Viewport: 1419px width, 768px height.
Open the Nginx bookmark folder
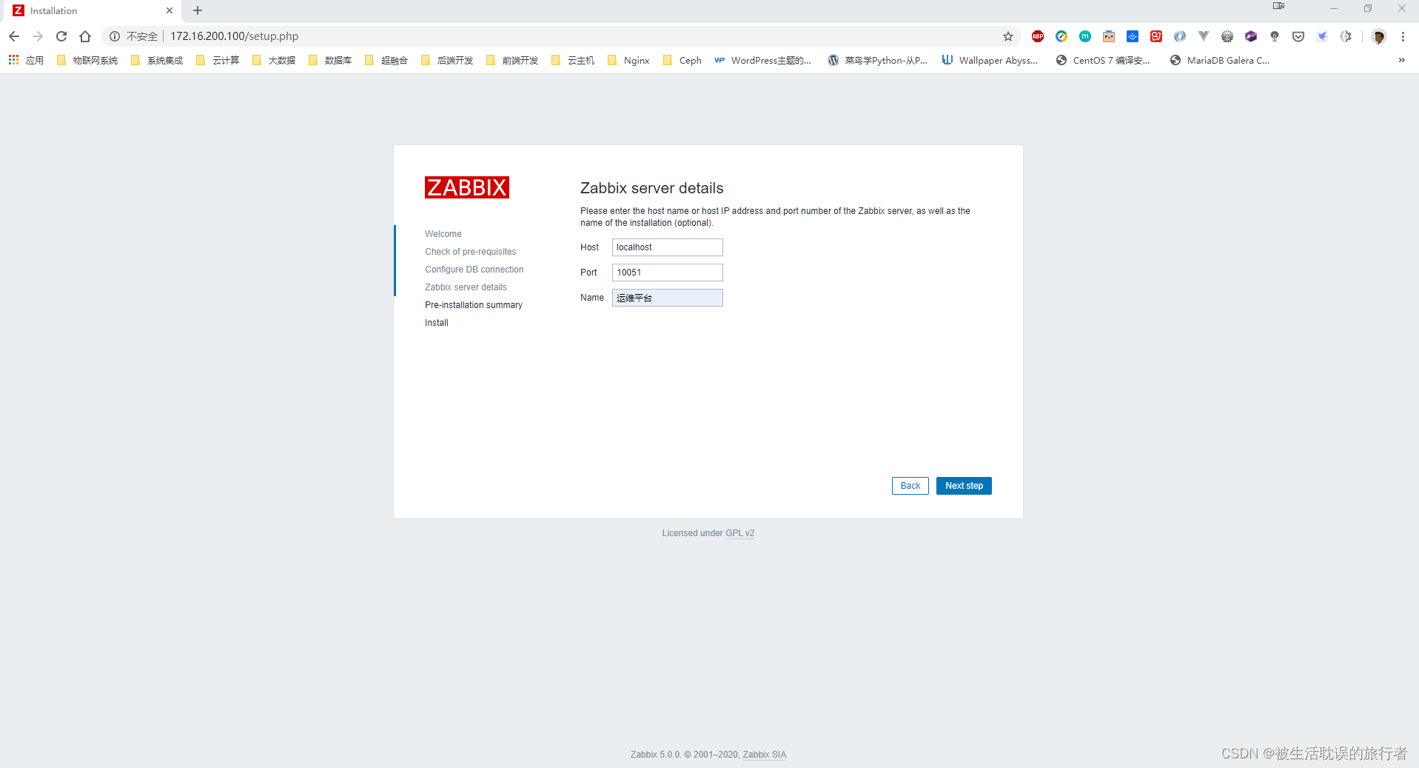pyautogui.click(x=628, y=60)
